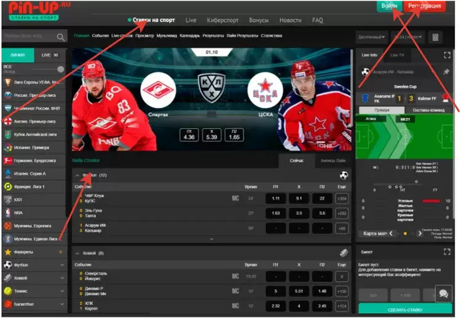461x318 pixels.
Task: Expand Баскетбол category in sidebar
Action: 34,304
